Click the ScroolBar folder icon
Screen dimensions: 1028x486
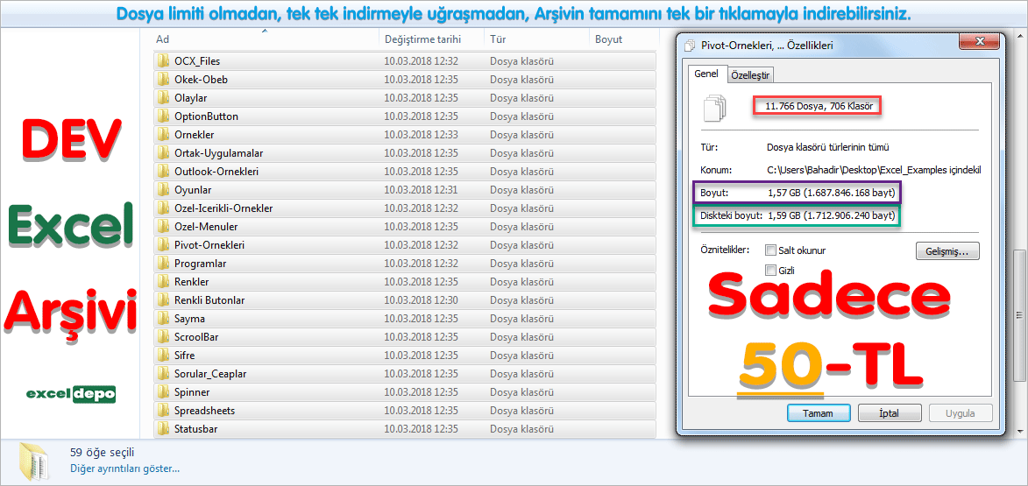click(163, 336)
